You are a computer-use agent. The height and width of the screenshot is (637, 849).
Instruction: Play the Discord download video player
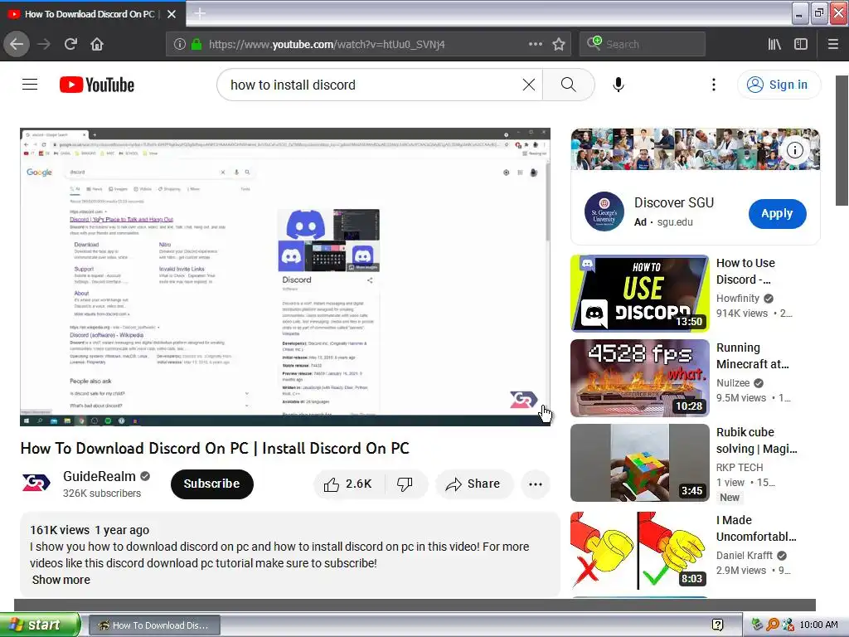285,277
